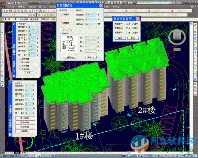The height and width of the screenshot is (158, 198).
Task: Click the Save icon in the standard toolbar
Action: (11, 11)
